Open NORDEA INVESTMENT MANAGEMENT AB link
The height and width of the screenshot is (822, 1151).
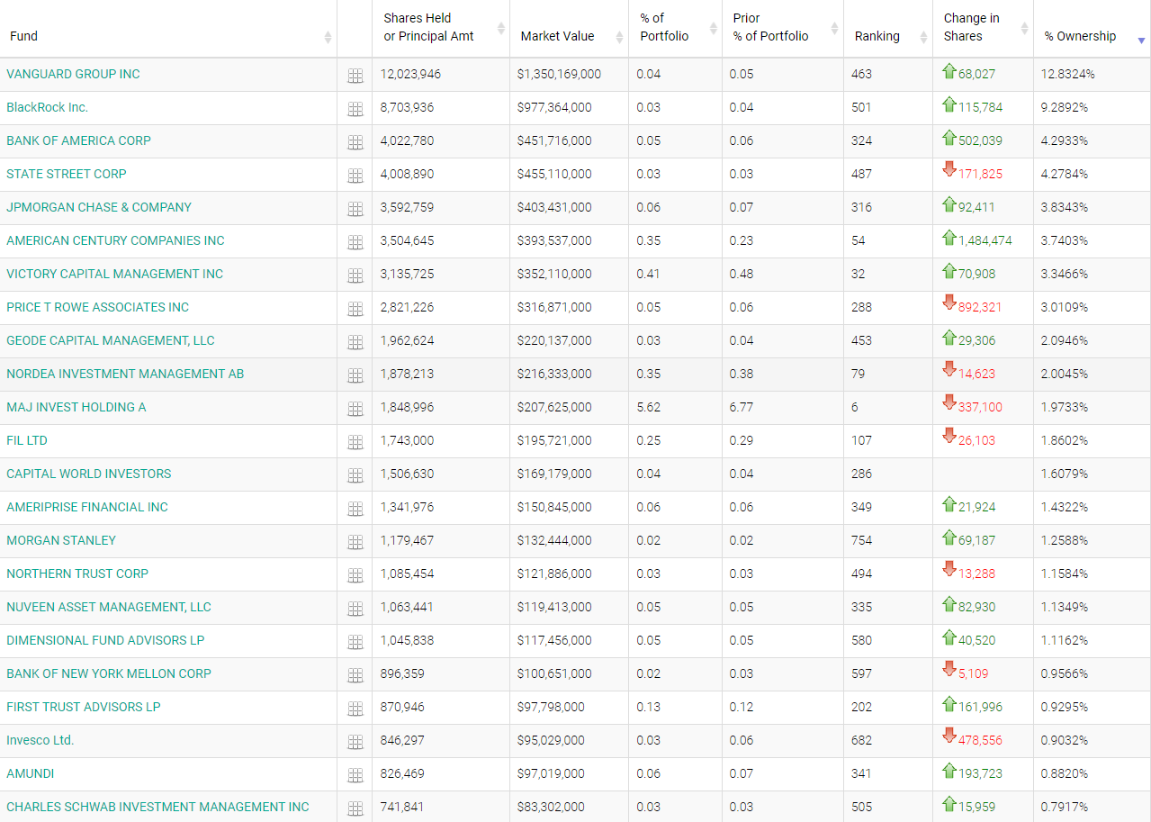[x=125, y=374]
